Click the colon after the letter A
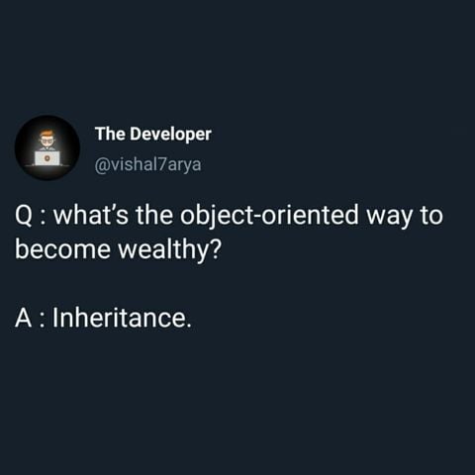Viewport: 475px width, 475px height. click(42, 321)
